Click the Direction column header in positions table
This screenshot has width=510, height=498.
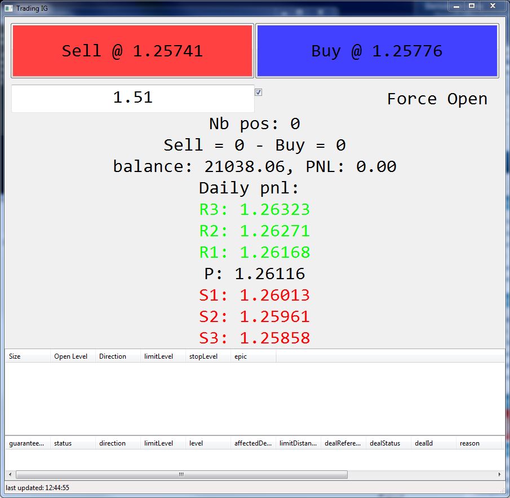coord(118,356)
